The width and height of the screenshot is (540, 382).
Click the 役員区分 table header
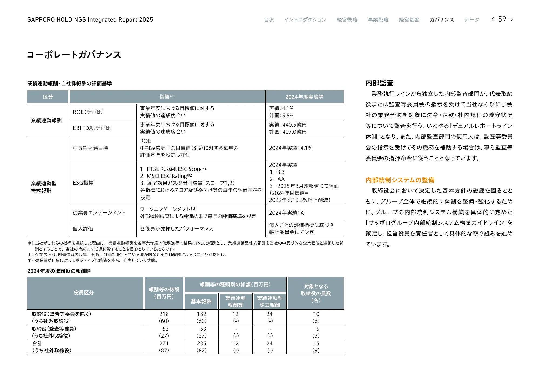click(x=84, y=293)
